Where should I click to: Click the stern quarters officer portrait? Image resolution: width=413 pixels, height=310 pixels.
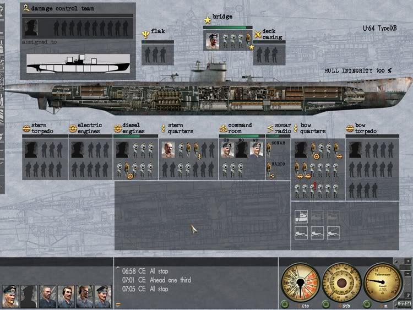pyautogui.click(x=168, y=150)
